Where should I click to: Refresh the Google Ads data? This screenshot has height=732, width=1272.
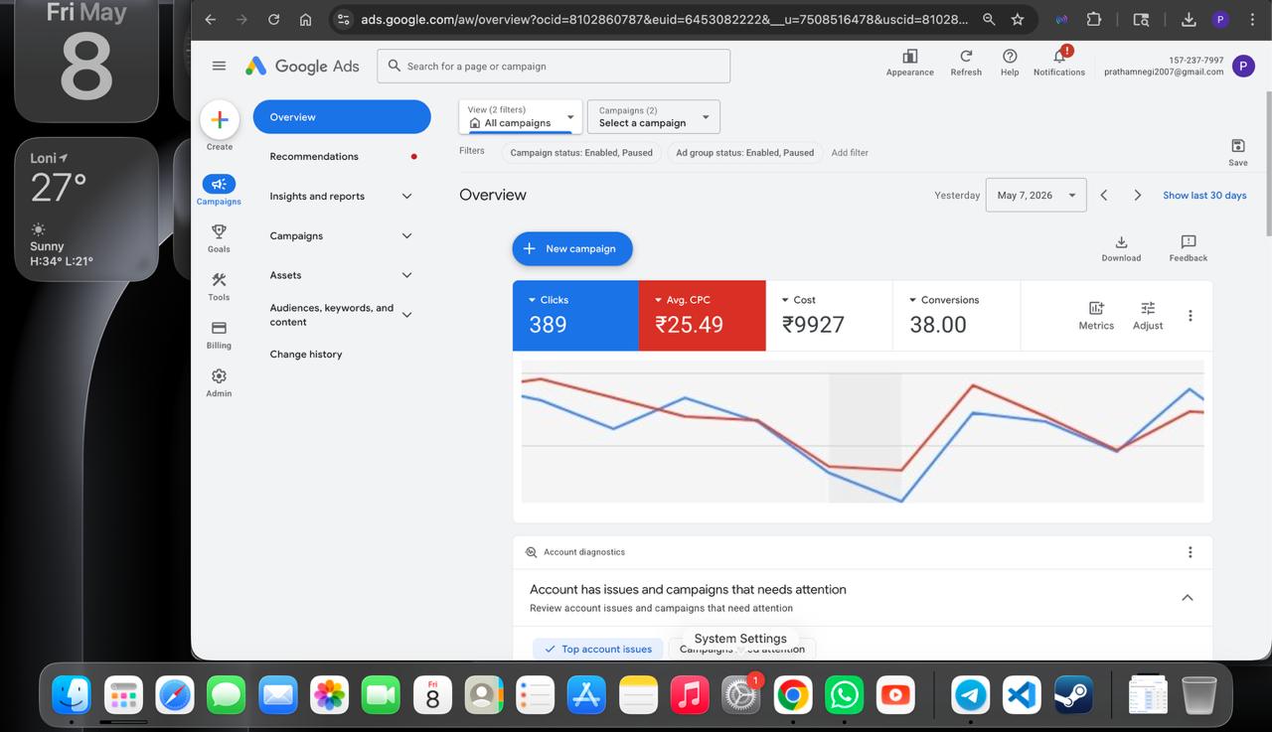tap(966, 63)
